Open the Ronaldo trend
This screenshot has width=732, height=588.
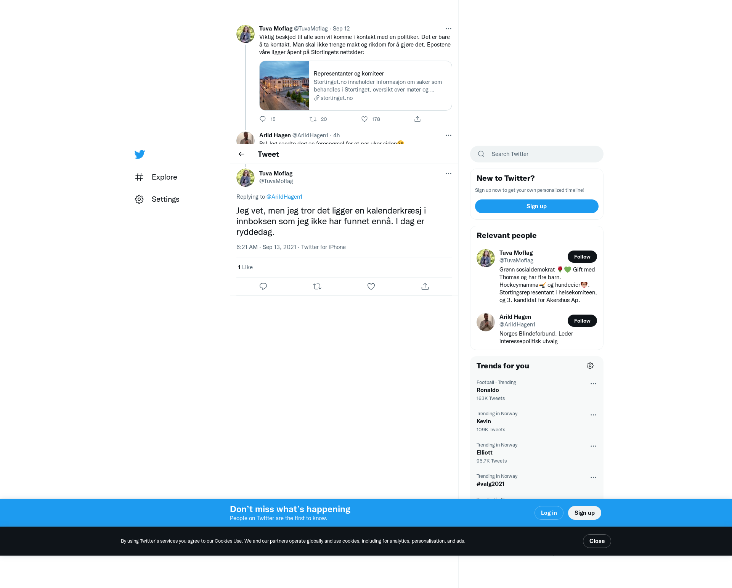536,390
